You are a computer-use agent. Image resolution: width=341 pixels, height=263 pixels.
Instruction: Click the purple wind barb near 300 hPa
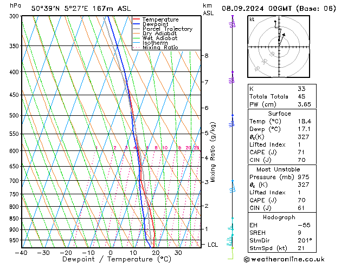(233, 22)
